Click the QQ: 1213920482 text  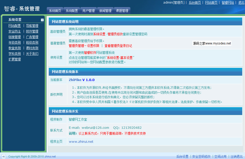tap(127, 128)
